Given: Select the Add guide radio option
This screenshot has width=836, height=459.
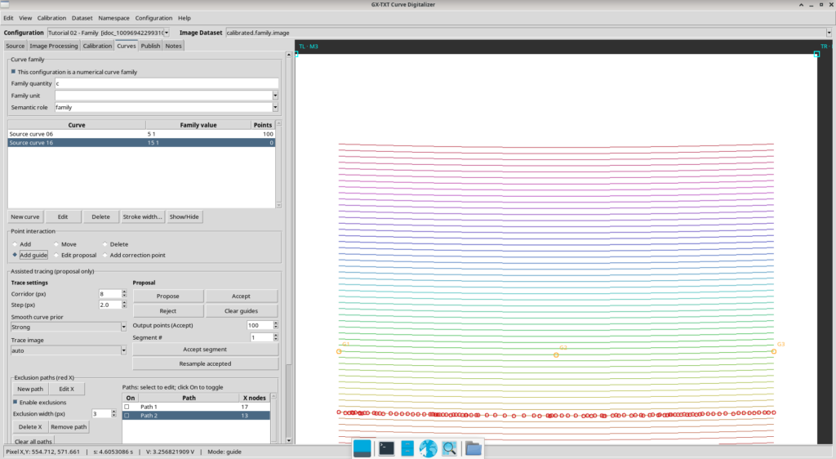Looking at the screenshot, I should click(15, 256).
